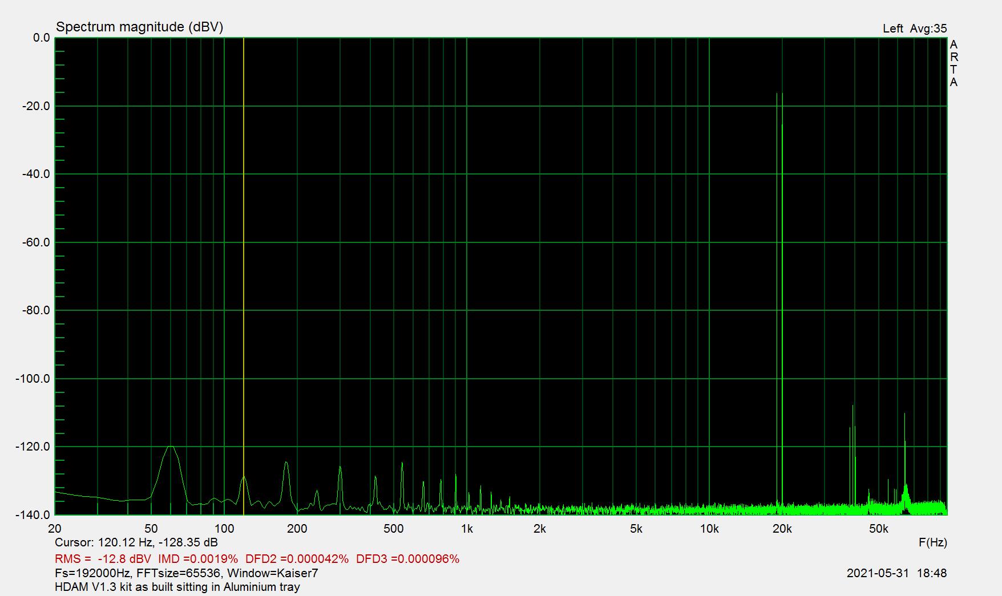Click the '-120.0' y-axis label
This screenshot has width=1002, height=596.
pyautogui.click(x=33, y=447)
